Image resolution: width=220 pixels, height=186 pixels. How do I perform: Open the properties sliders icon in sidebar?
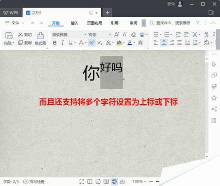(214, 87)
